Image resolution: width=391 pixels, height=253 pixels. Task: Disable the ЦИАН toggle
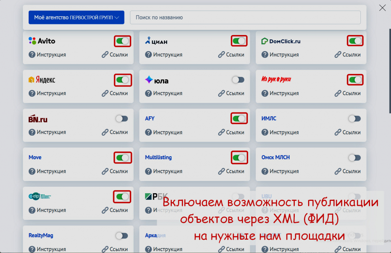pos(239,41)
